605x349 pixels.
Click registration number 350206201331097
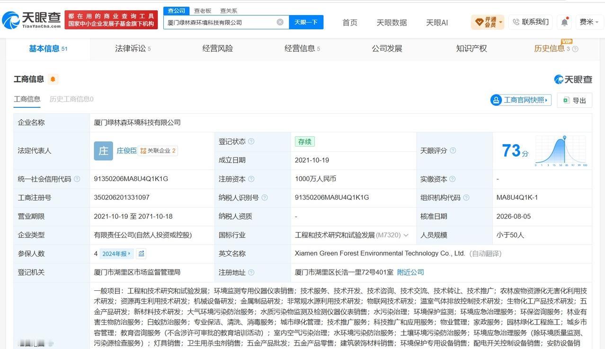pos(122,198)
